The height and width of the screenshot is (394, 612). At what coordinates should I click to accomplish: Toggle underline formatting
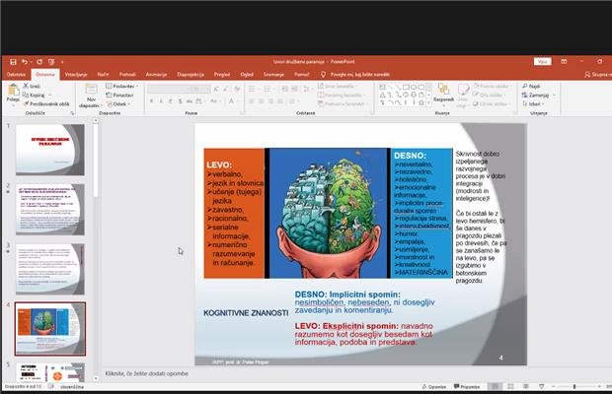pos(170,101)
